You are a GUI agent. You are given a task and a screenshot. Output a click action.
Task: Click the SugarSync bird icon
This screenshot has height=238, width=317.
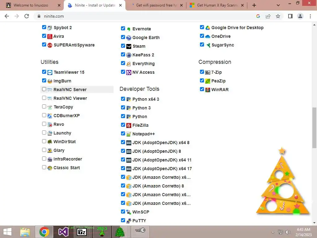208,45
